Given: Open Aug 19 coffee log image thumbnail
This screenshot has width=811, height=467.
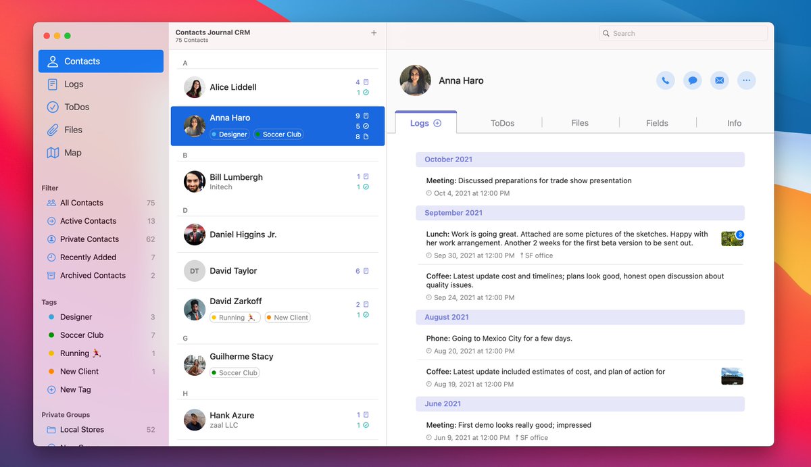Looking at the screenshot, I should [732, 376].
